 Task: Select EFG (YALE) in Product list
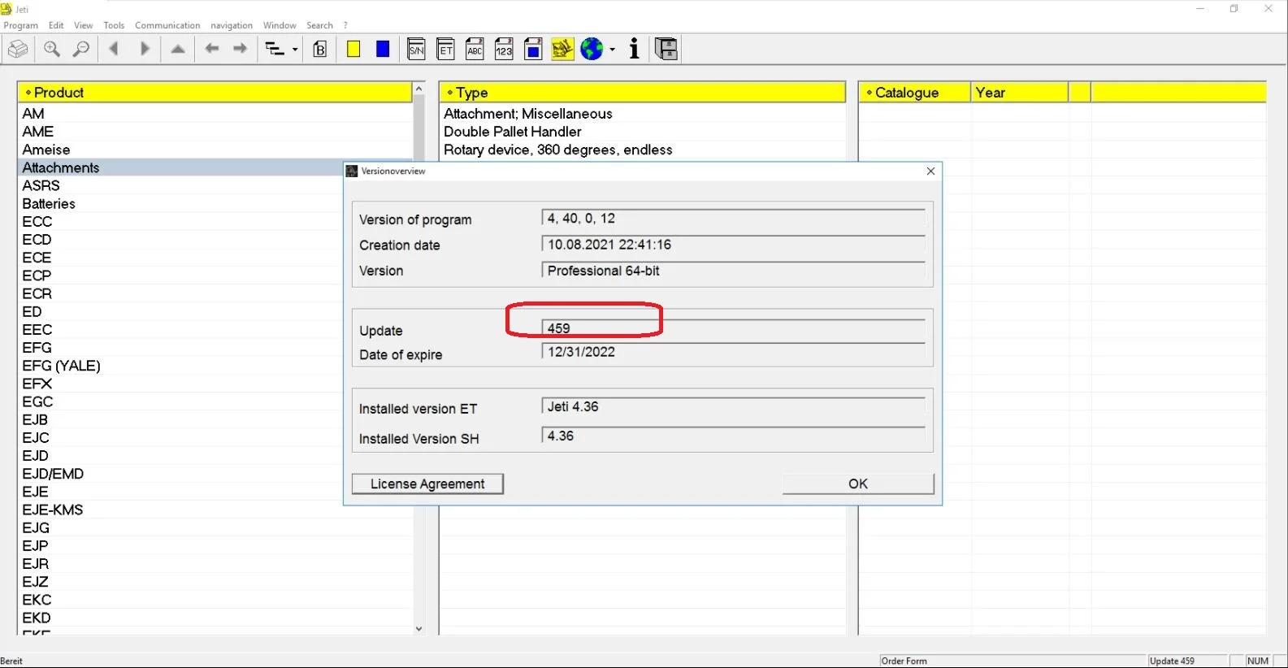(62, 366)
